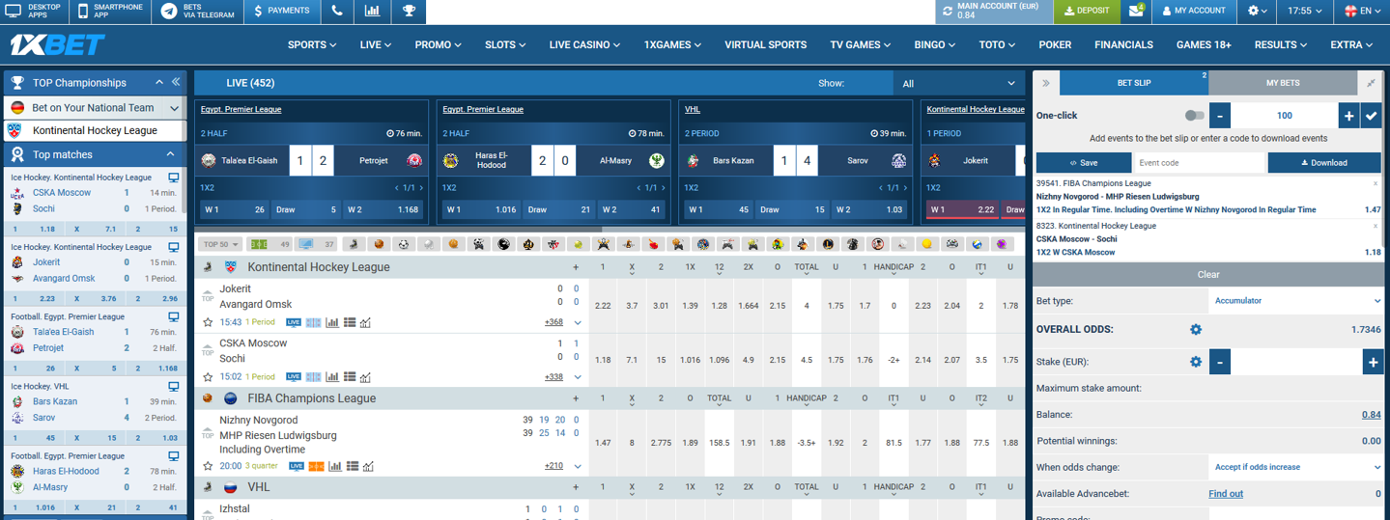This screenshot has height=520, width=1390.
Task: Filter matches with field view (49)
Action: [270, 244]
